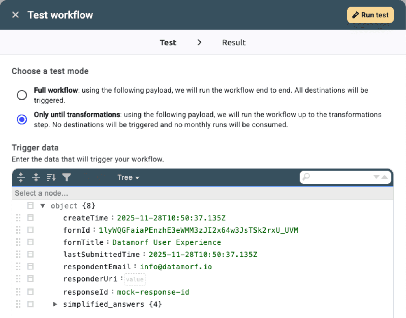The image size is (406, 318).
Task: Edit value mock-response-id
Action: click(153, 292)
